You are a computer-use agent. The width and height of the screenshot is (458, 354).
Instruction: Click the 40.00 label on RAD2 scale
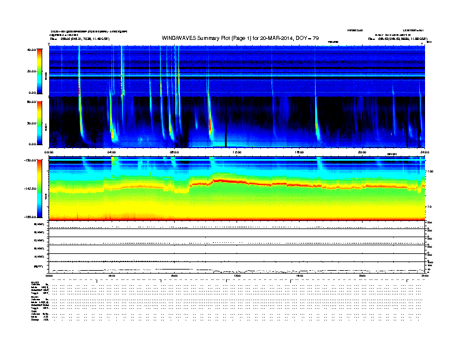tap(31, 50)
